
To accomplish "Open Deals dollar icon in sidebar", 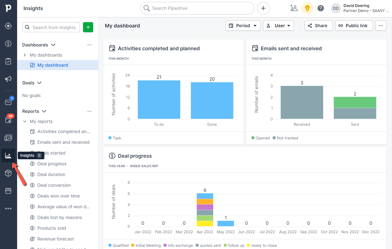I will pos(8,44).
